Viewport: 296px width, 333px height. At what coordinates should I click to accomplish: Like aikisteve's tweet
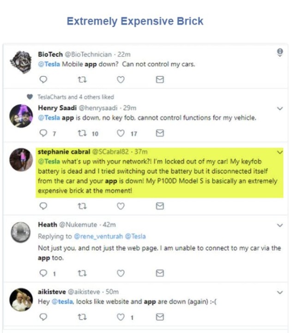(121, 317)
